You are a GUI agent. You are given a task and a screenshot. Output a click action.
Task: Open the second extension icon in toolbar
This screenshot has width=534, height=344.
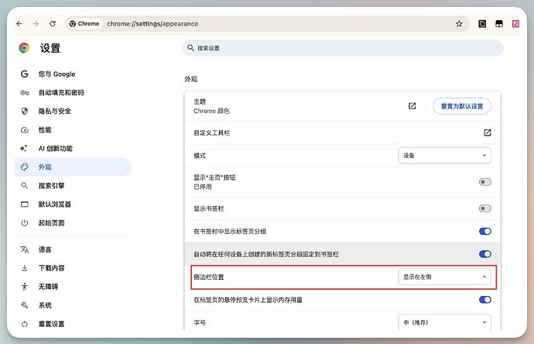pos(499,23)
